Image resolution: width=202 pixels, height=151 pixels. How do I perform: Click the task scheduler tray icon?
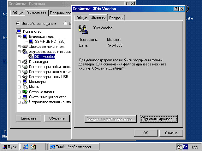(x=180, y=147)
